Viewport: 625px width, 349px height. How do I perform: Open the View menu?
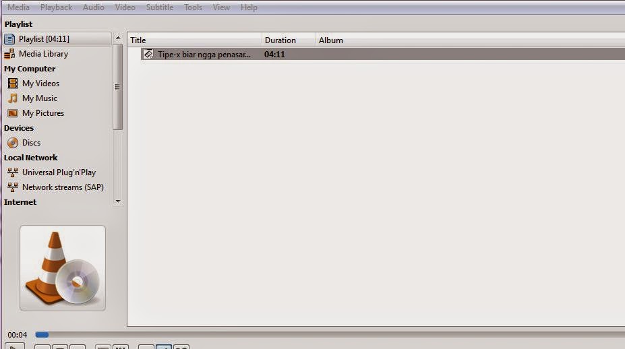[221, 7]
